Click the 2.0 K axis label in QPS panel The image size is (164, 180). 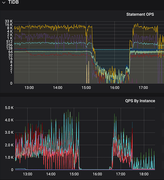pyautogui.click(x=9, y=145)
